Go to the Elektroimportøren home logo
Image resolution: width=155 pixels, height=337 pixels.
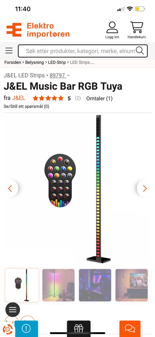[38, 30]
